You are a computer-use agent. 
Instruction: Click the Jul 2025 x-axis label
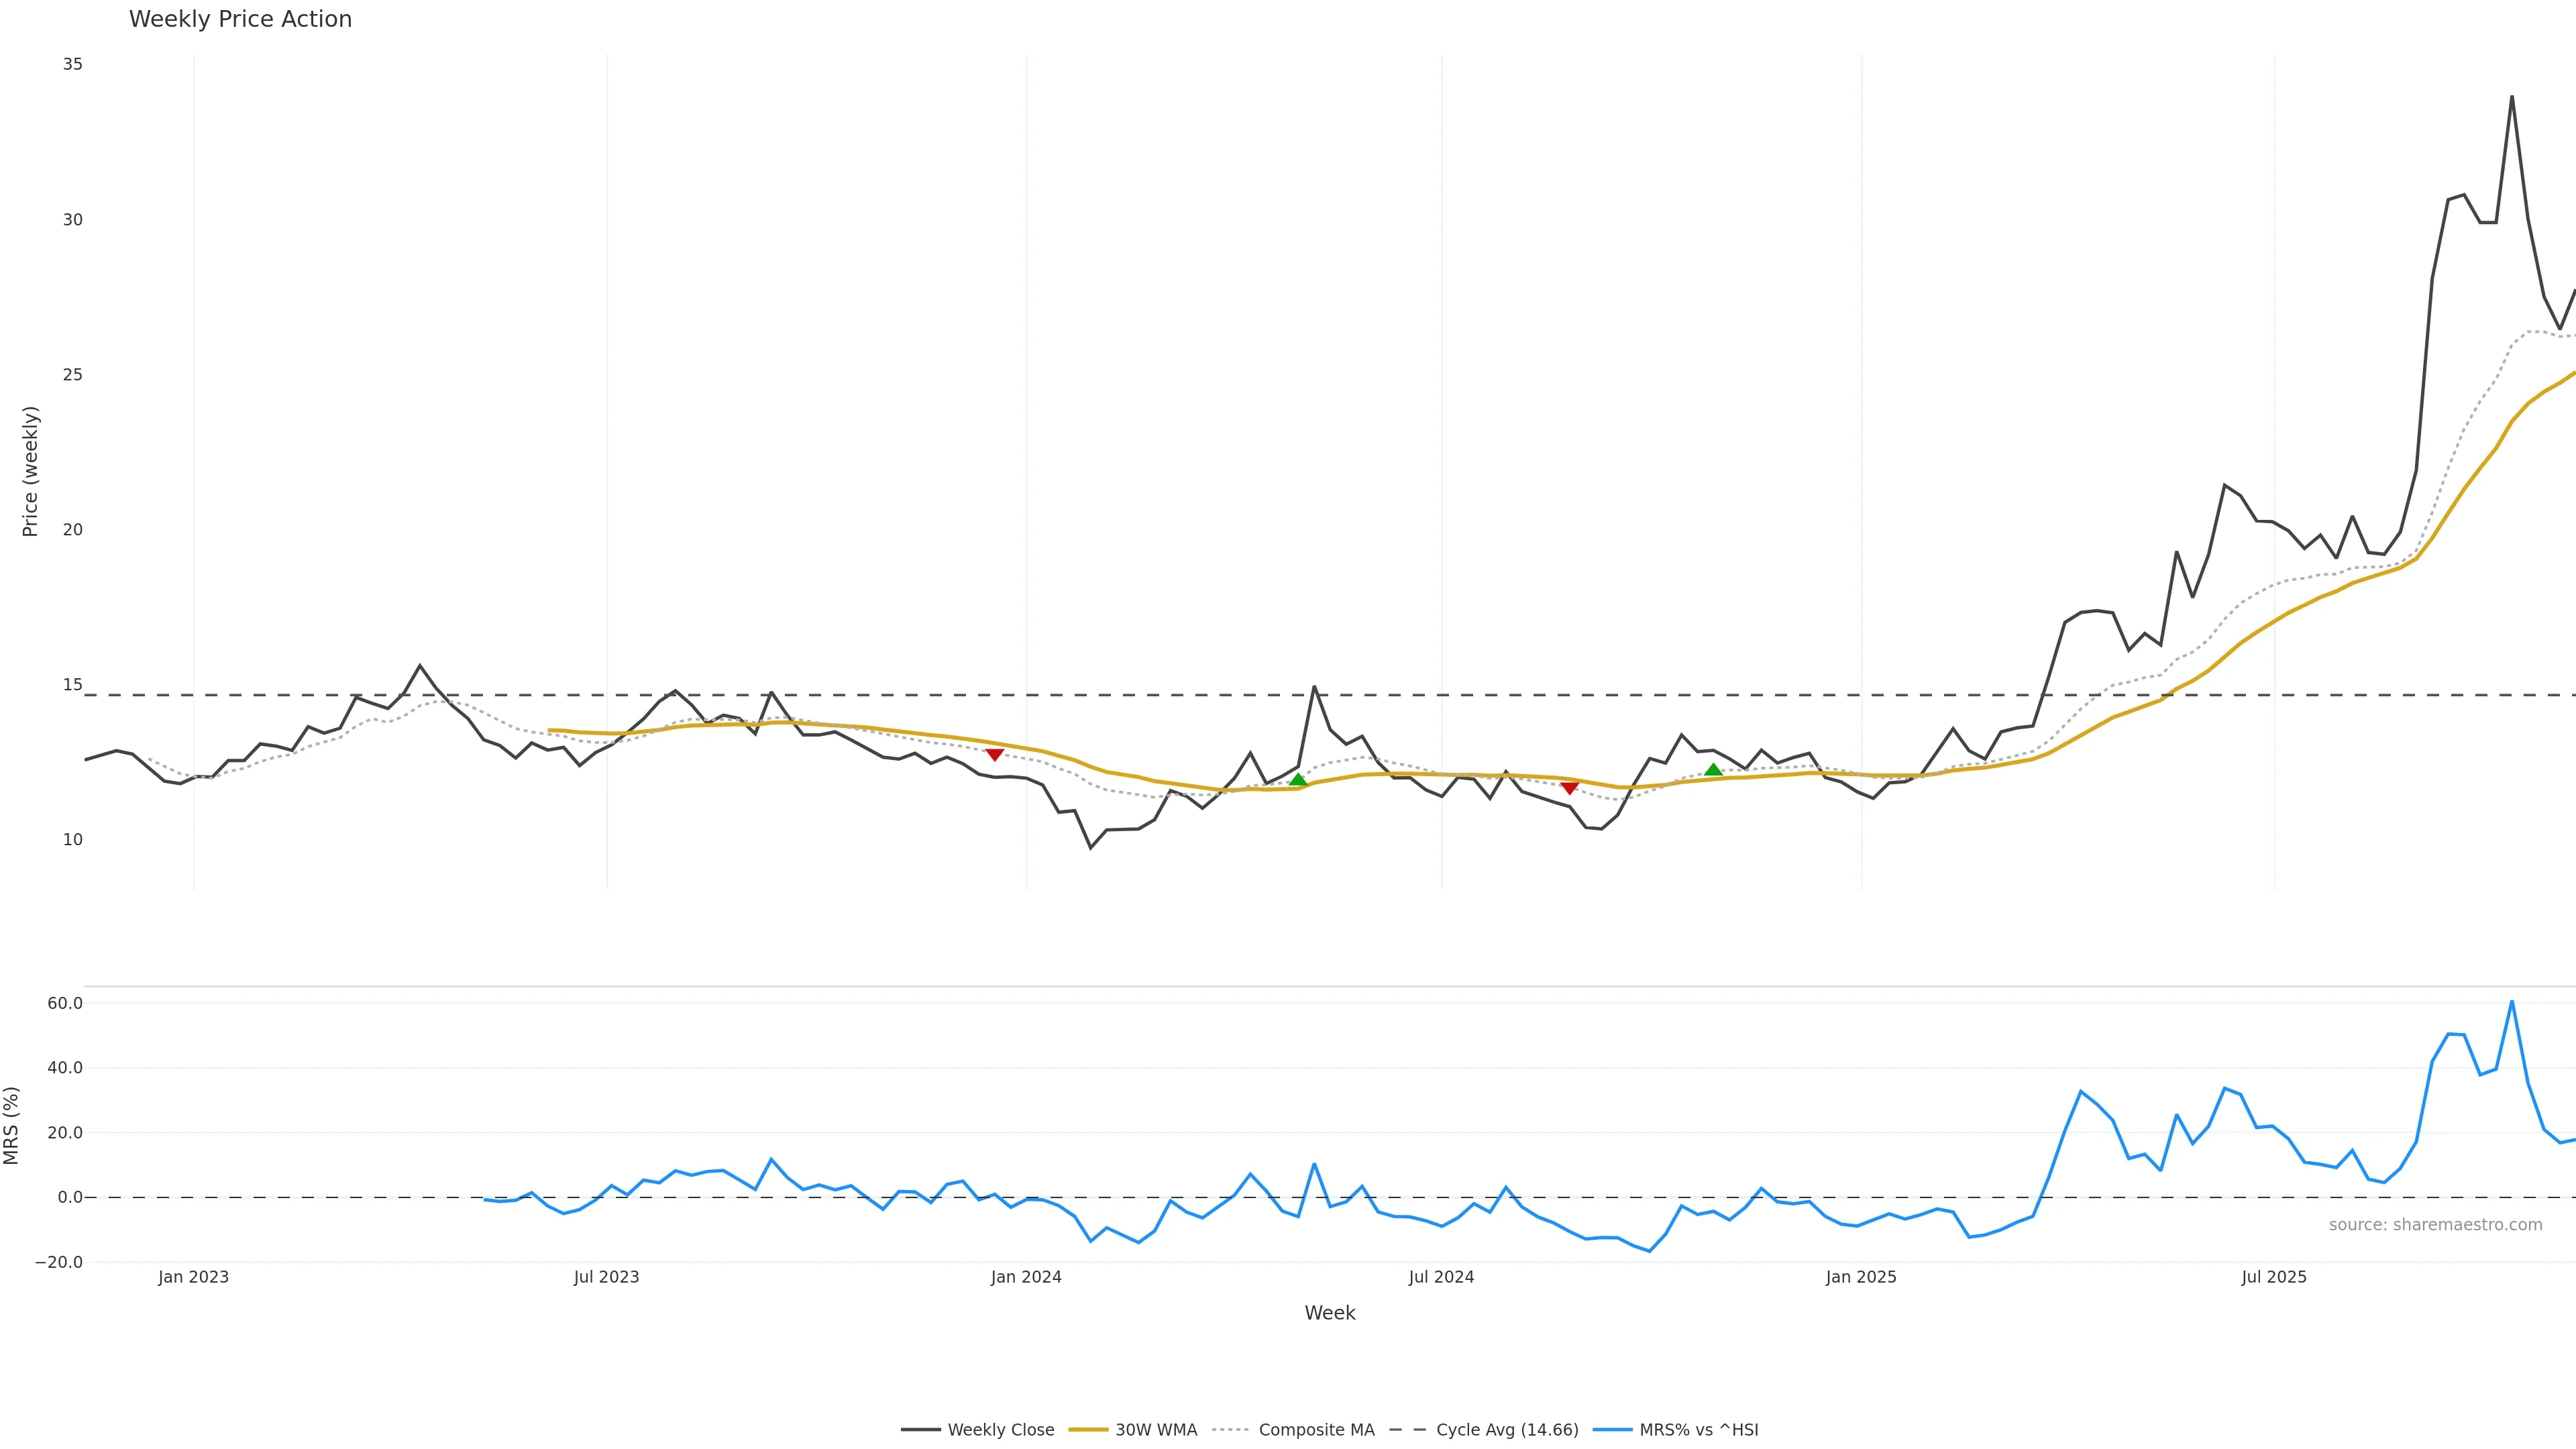pyautogui.click(x=2274, y=1277)
